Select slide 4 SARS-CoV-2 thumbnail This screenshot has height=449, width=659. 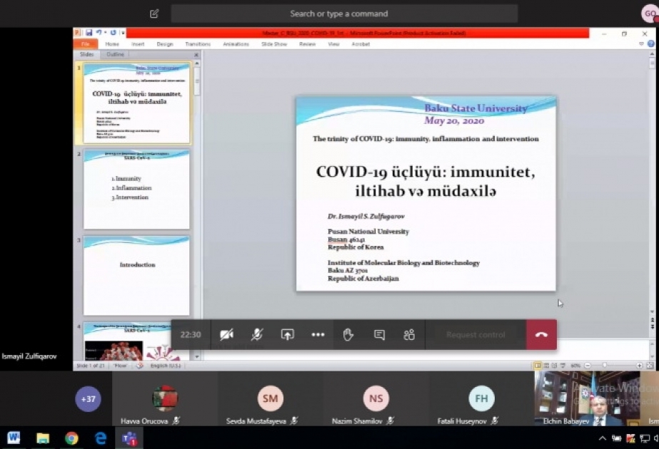click(136, 341)
